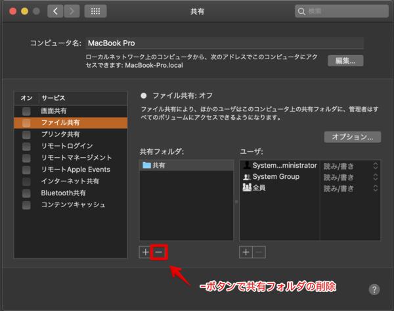Click 読み/書き permission for System Group
Viewport: 394px width, 311px height.
[x=338, y=177]
